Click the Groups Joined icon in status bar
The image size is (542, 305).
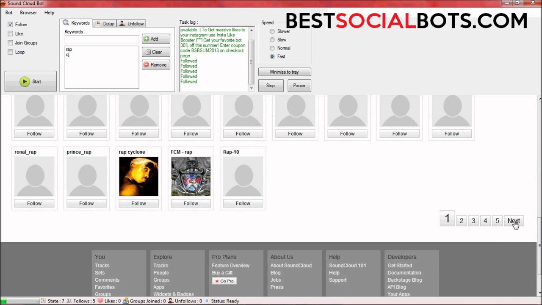[x=127, y=301]
